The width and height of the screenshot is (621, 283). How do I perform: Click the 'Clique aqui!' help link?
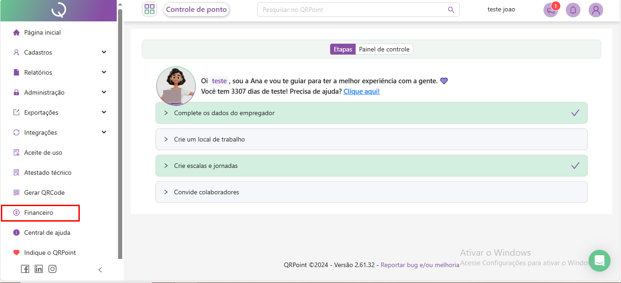pyautogui.click(x=361, y=91)
